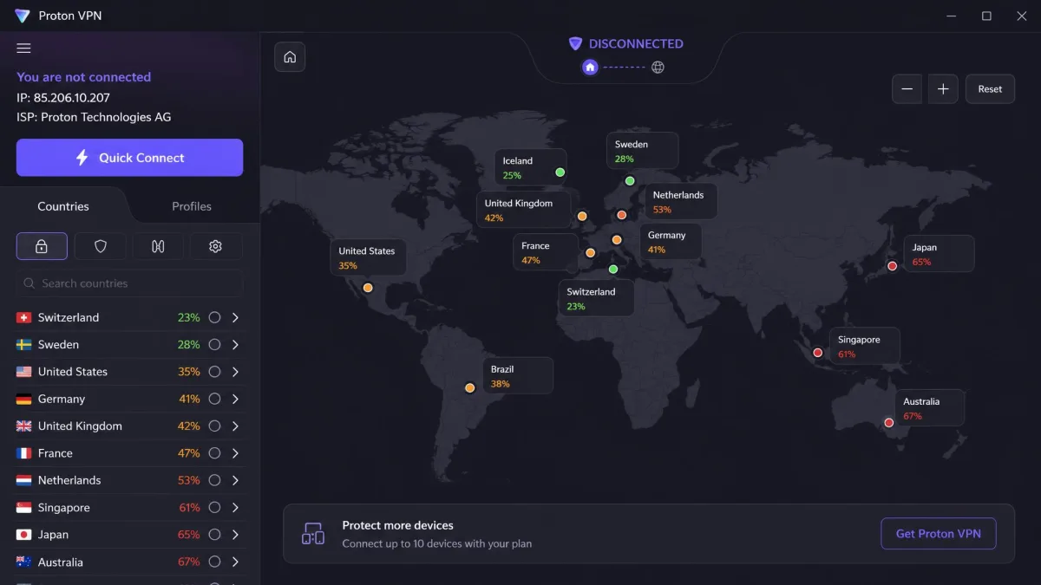Open the Iceland 25% map label

point(530,167)
